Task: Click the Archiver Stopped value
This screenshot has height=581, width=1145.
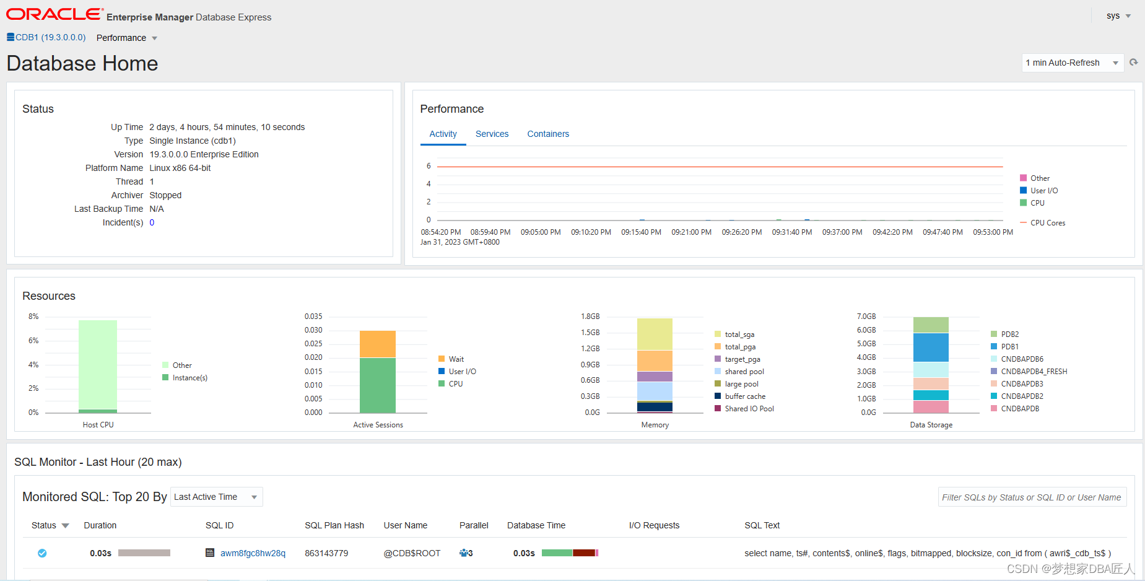Action: (165, 195)
